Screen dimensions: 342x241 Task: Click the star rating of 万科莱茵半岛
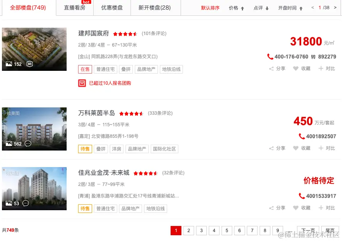click(131, 114)
